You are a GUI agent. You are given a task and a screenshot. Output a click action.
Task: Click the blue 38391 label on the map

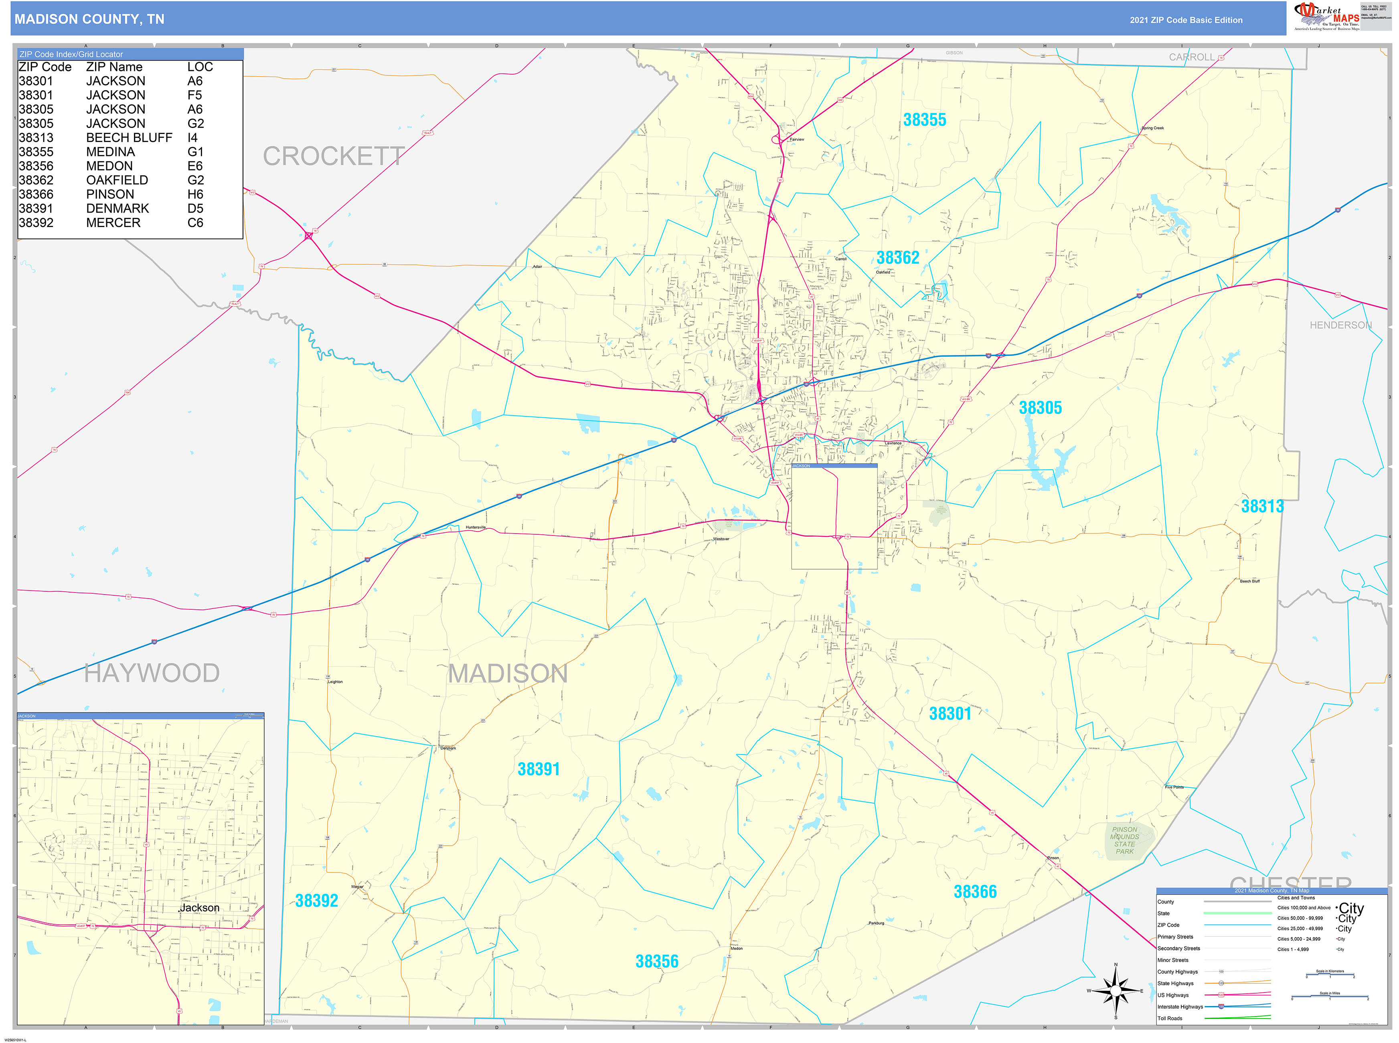pyautogui.click(x=538, y=770)
